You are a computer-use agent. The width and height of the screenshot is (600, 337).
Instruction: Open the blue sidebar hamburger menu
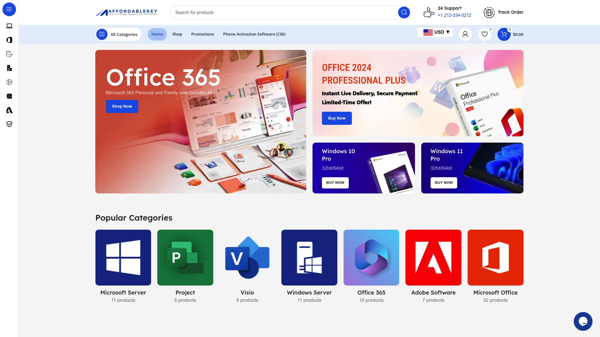coord(9,9)
